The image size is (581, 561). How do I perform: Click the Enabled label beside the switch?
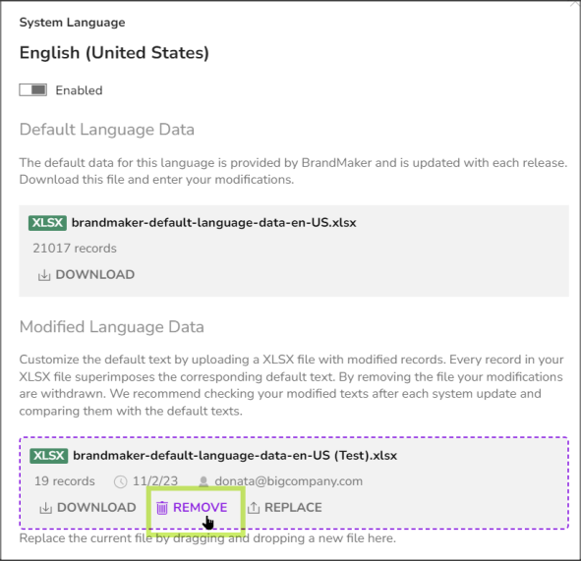pos(79,90)
